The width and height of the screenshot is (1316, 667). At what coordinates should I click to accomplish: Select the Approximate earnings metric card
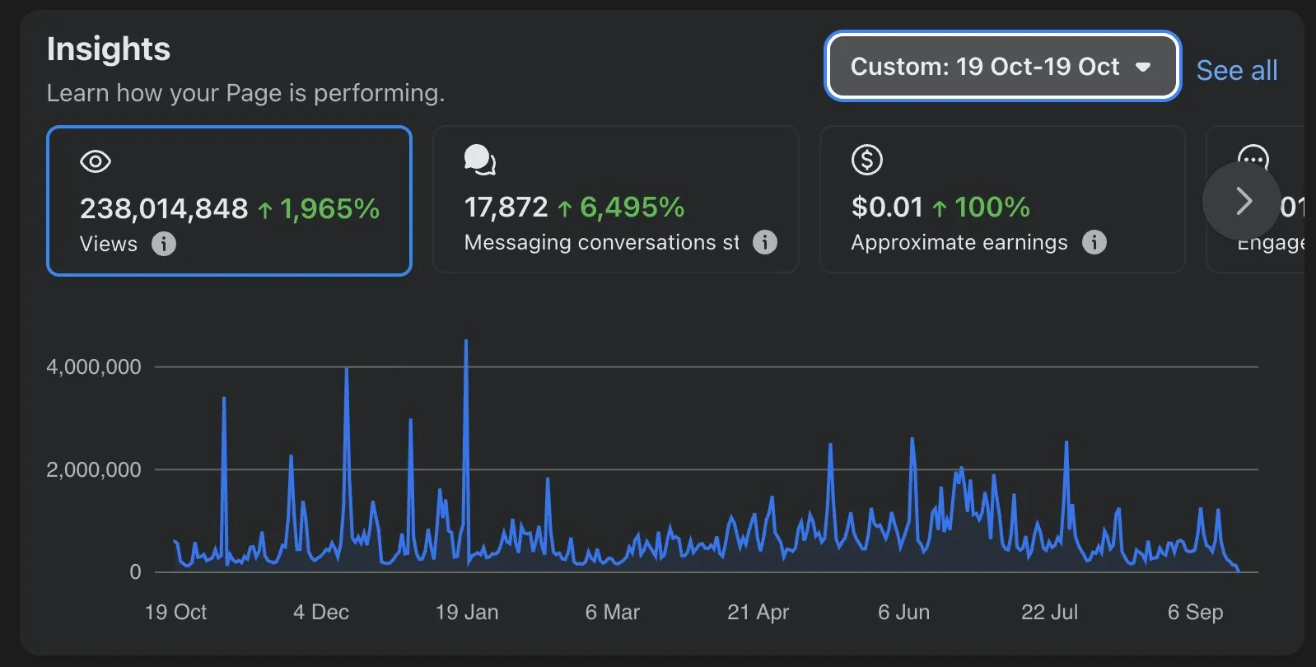coord(1002,199)
